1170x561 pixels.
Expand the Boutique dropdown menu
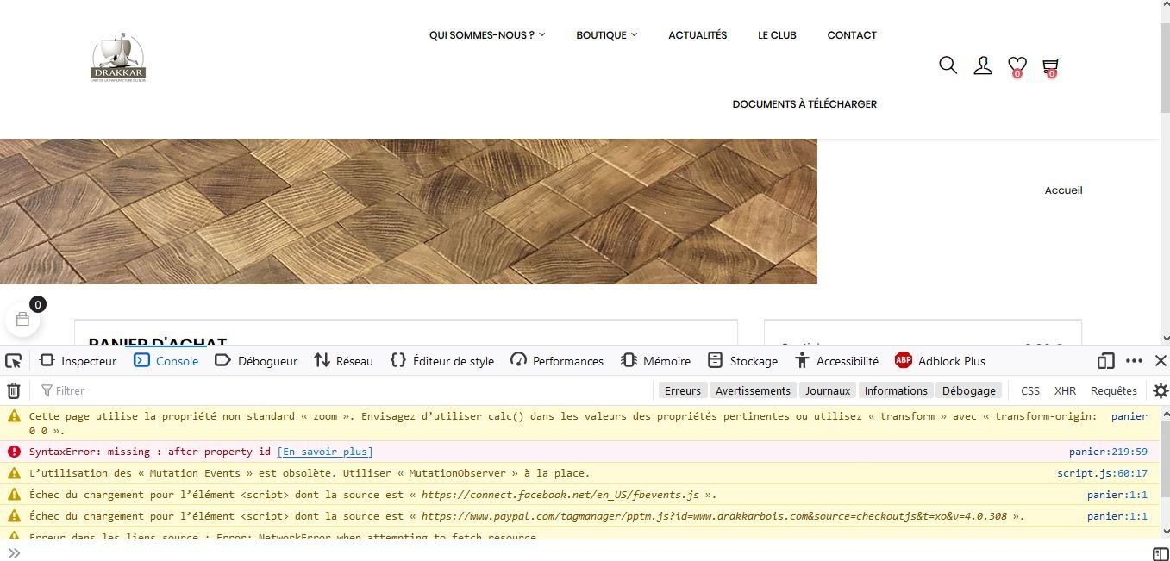tap(607, 35)
